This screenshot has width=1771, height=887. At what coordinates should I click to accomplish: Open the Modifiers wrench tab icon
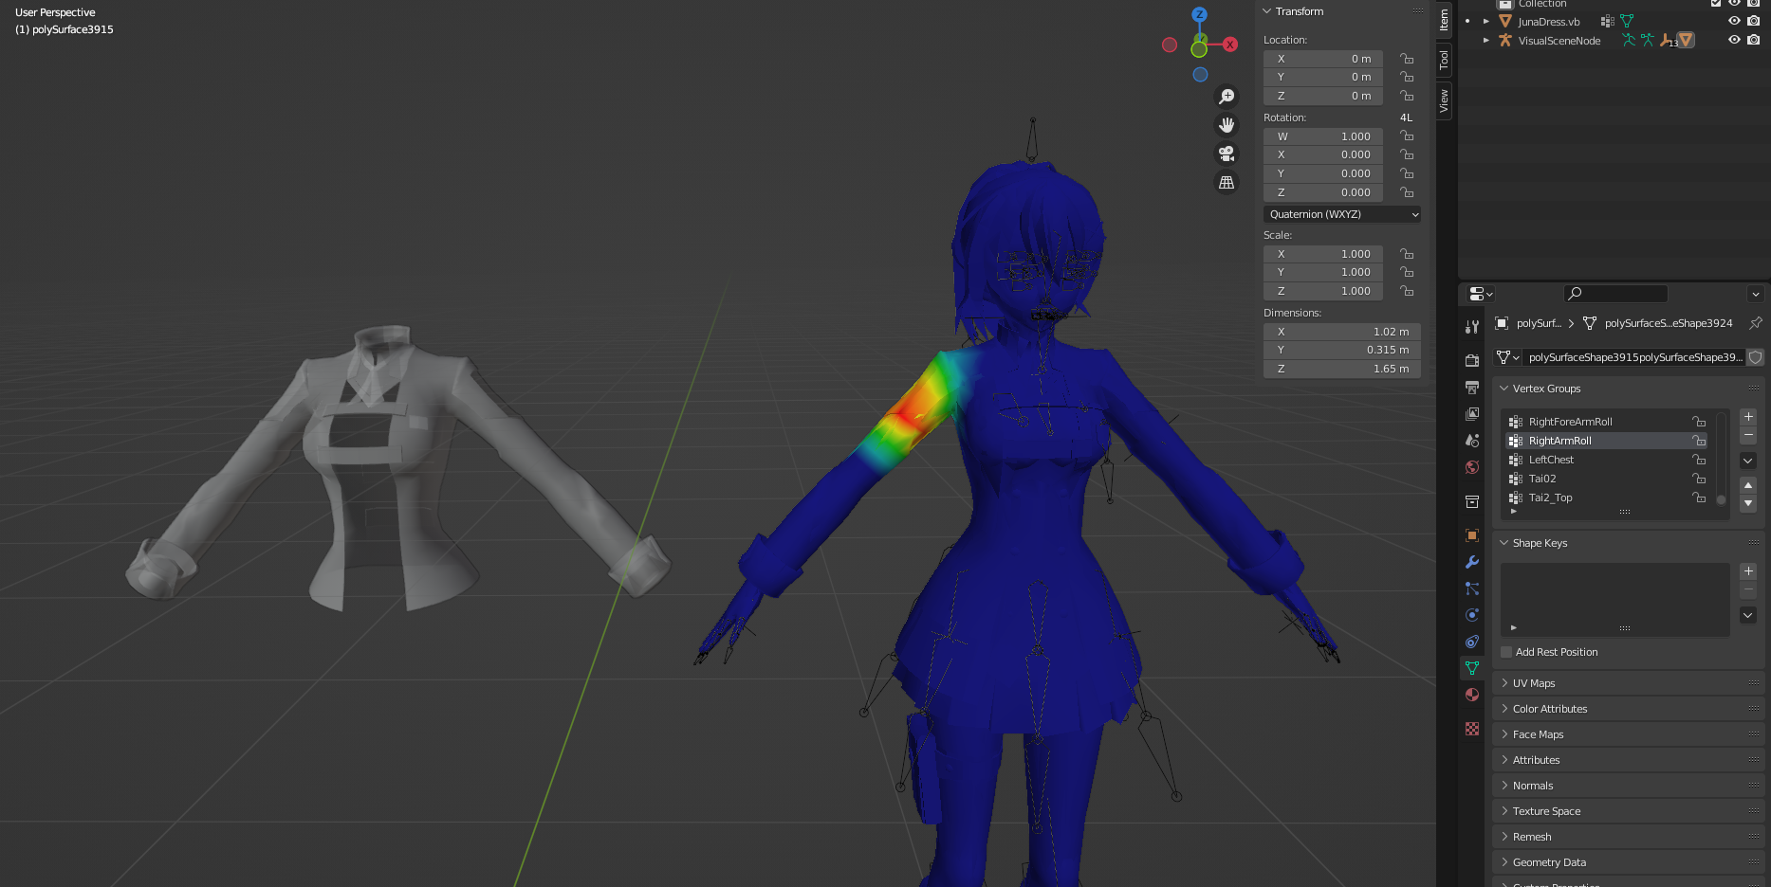coord(1472,562)
